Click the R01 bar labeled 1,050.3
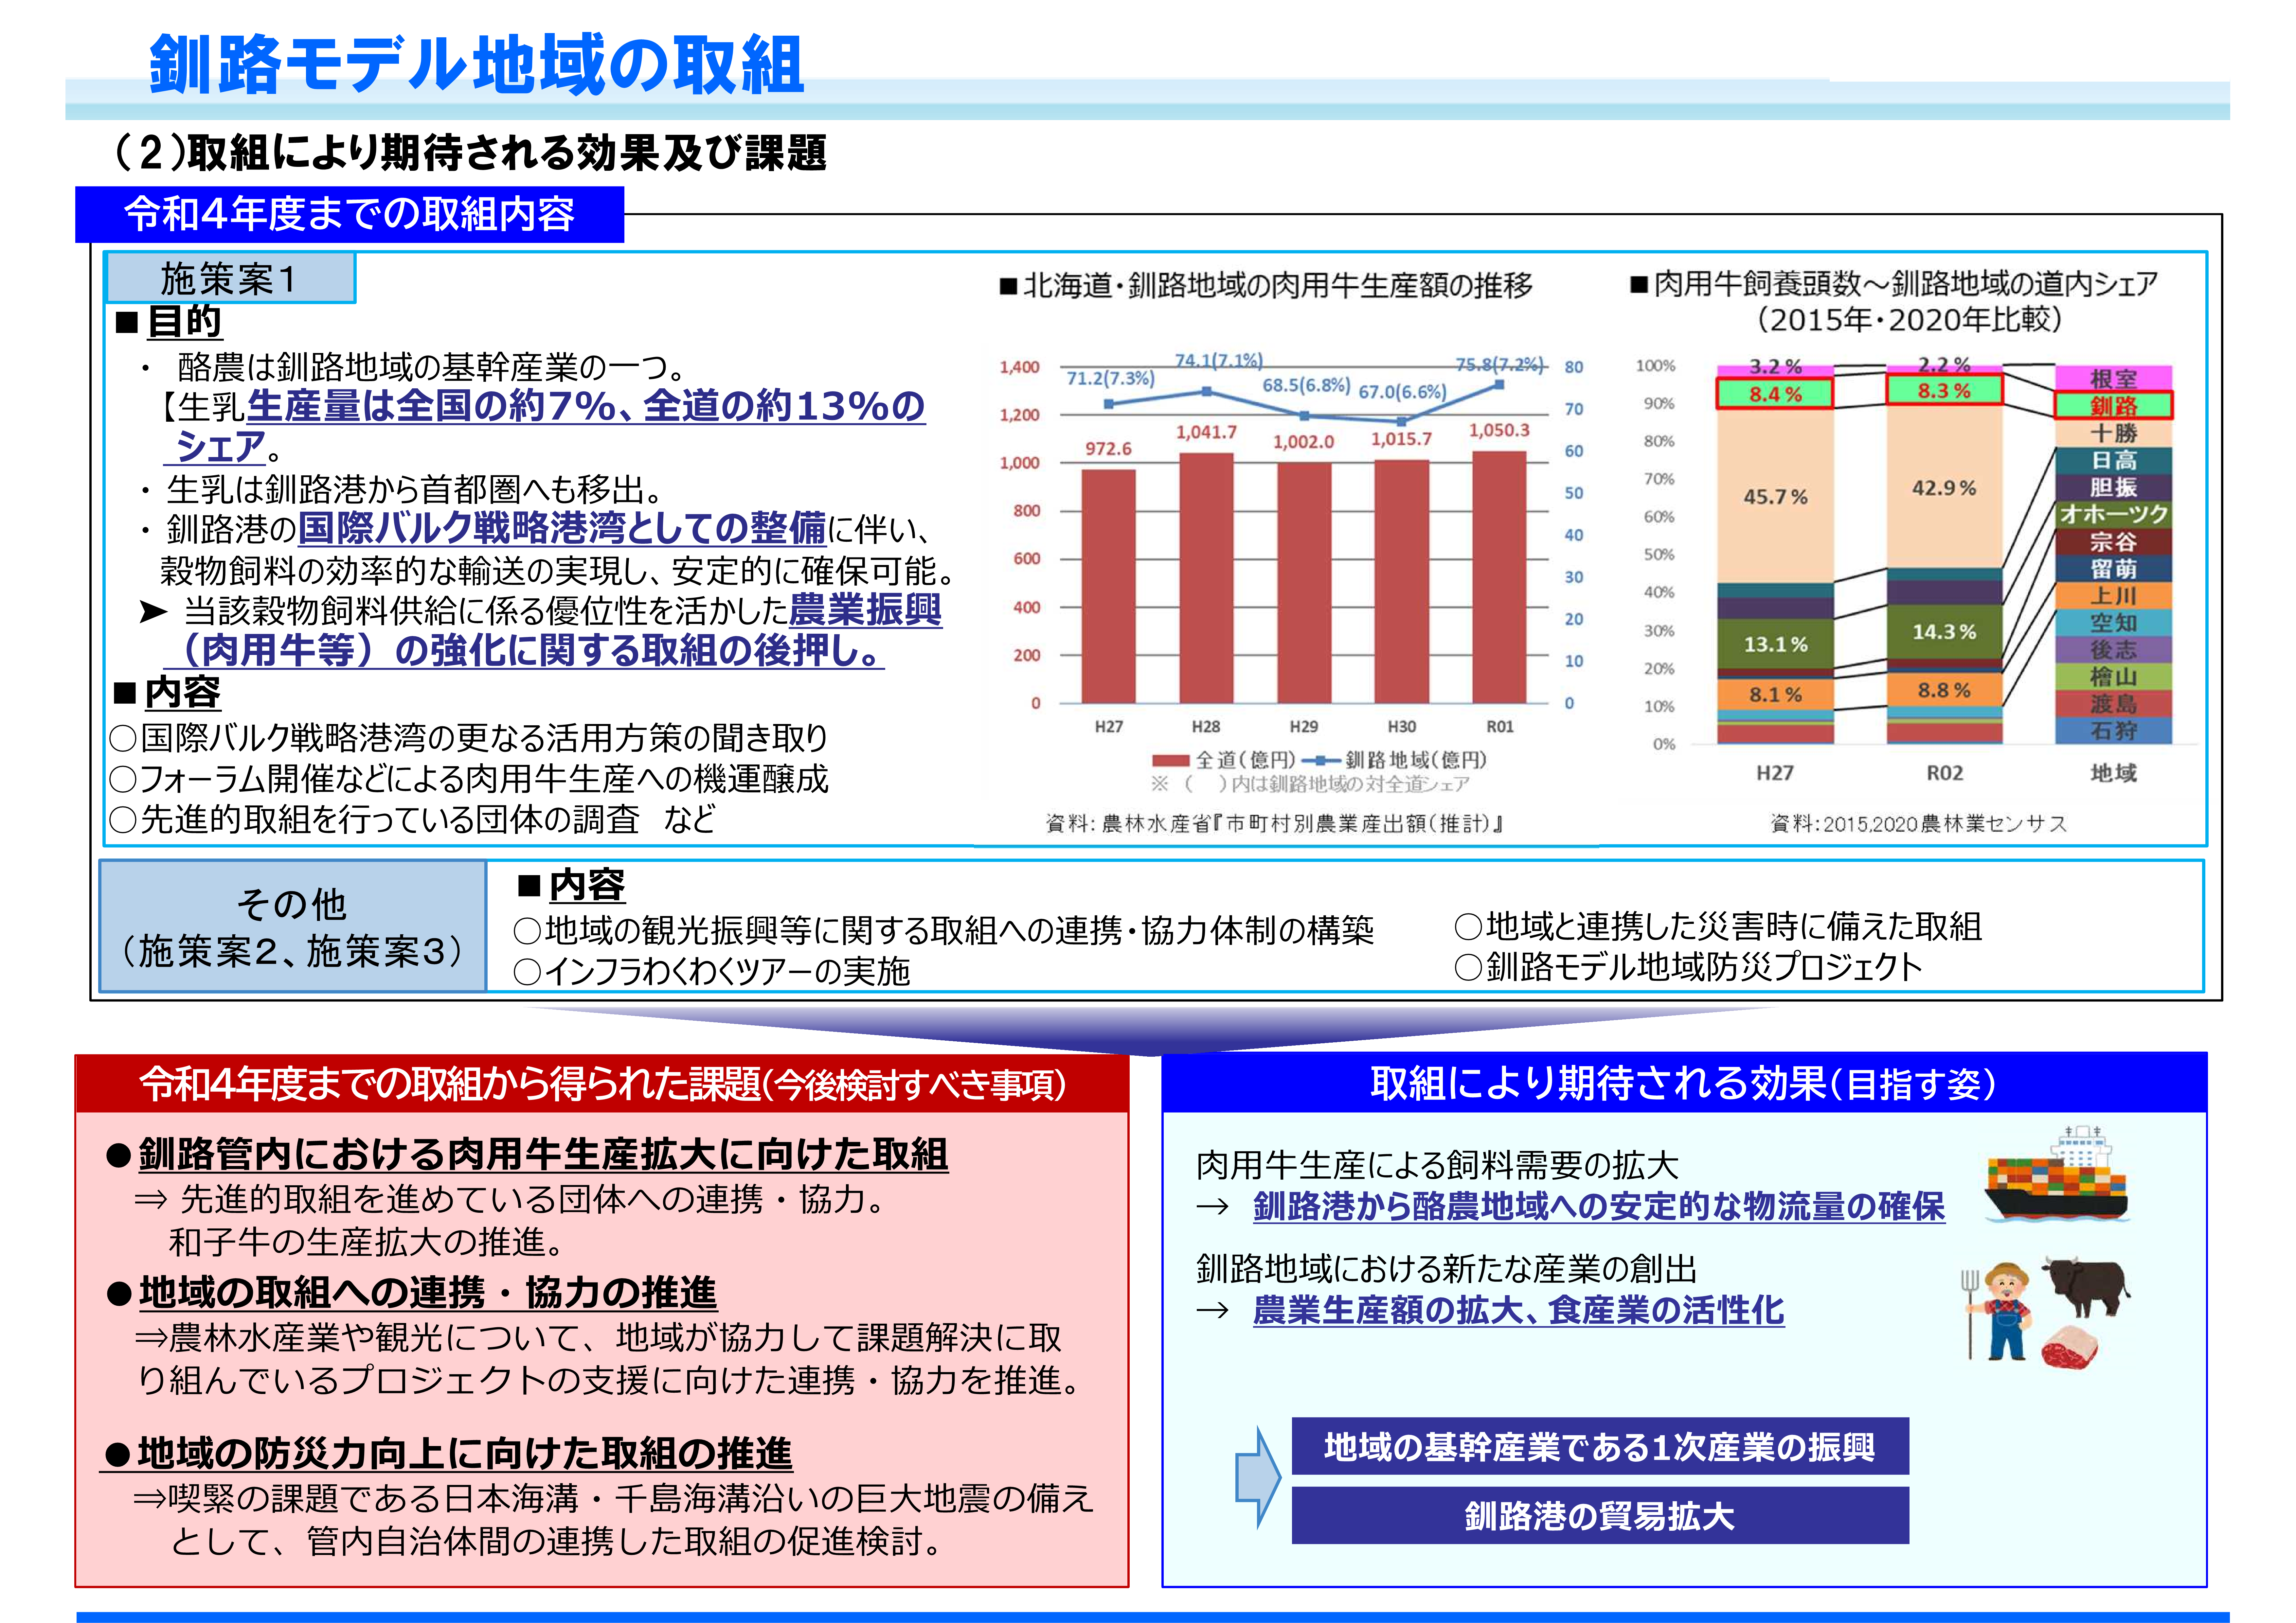Image resolution: width=2296 pixels, height=1623 pixels. (1499, 577)
